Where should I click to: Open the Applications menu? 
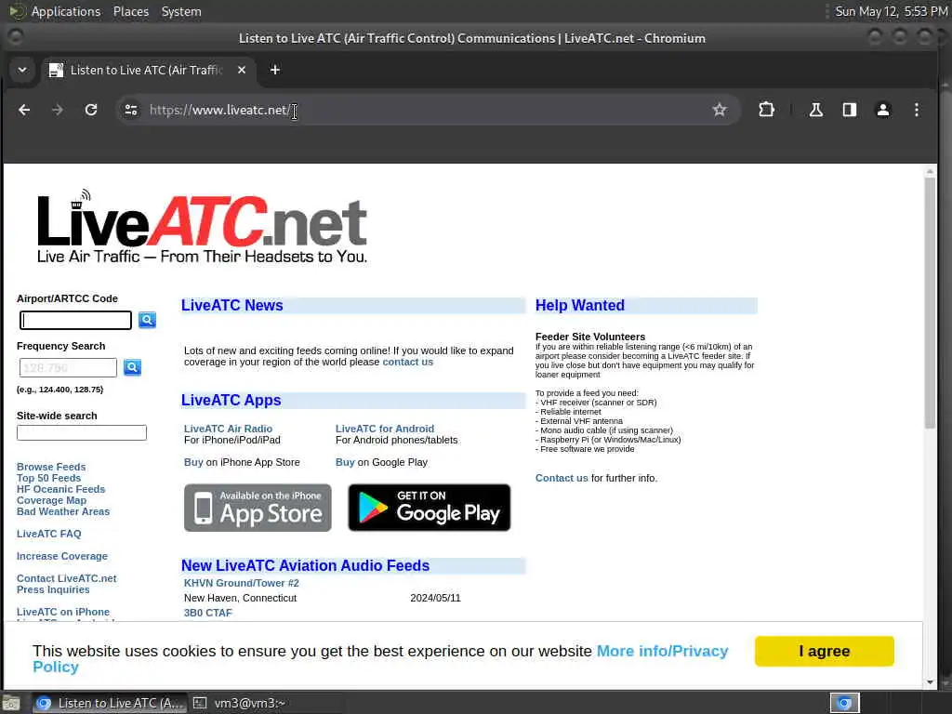66,11
